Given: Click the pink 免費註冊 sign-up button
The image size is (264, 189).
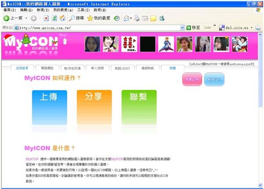Looking at the screenshot, I should [192, 79].
